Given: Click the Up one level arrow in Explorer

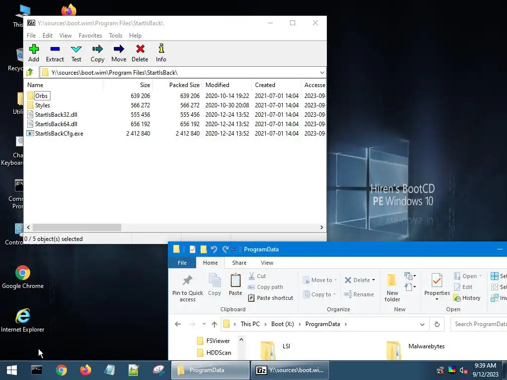Looking at the screenshot, I should [x=214, y=324].
